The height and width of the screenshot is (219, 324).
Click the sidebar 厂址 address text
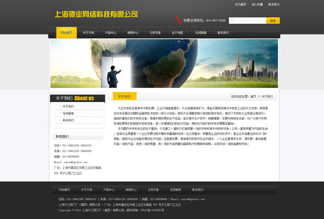pos(77,170)
